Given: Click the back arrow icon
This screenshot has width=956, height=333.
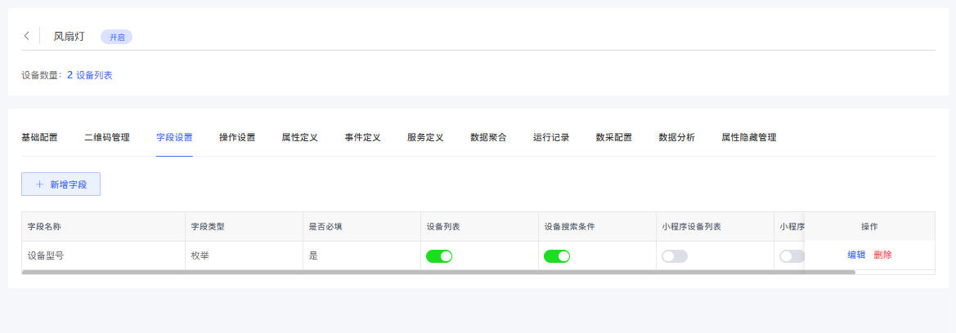Looking at the screenshot, I should tap(26, 36).
